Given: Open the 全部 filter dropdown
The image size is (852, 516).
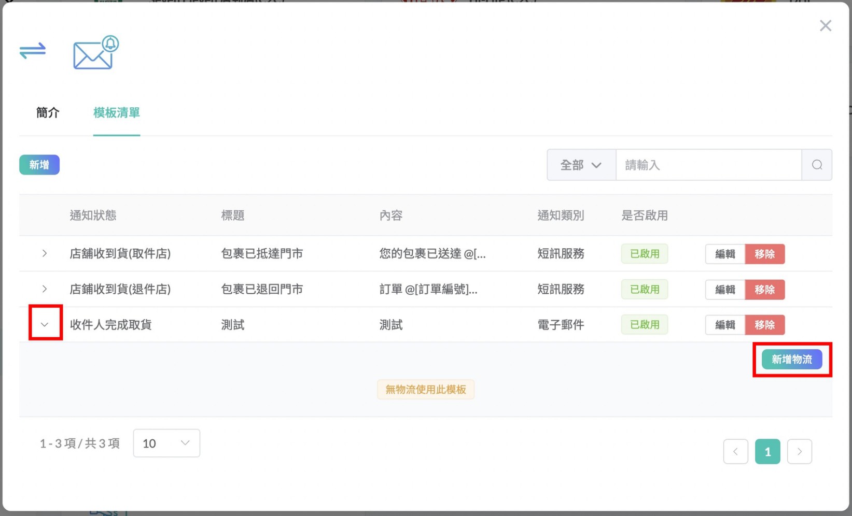Looking at the screenshot, I should point(581,165).
